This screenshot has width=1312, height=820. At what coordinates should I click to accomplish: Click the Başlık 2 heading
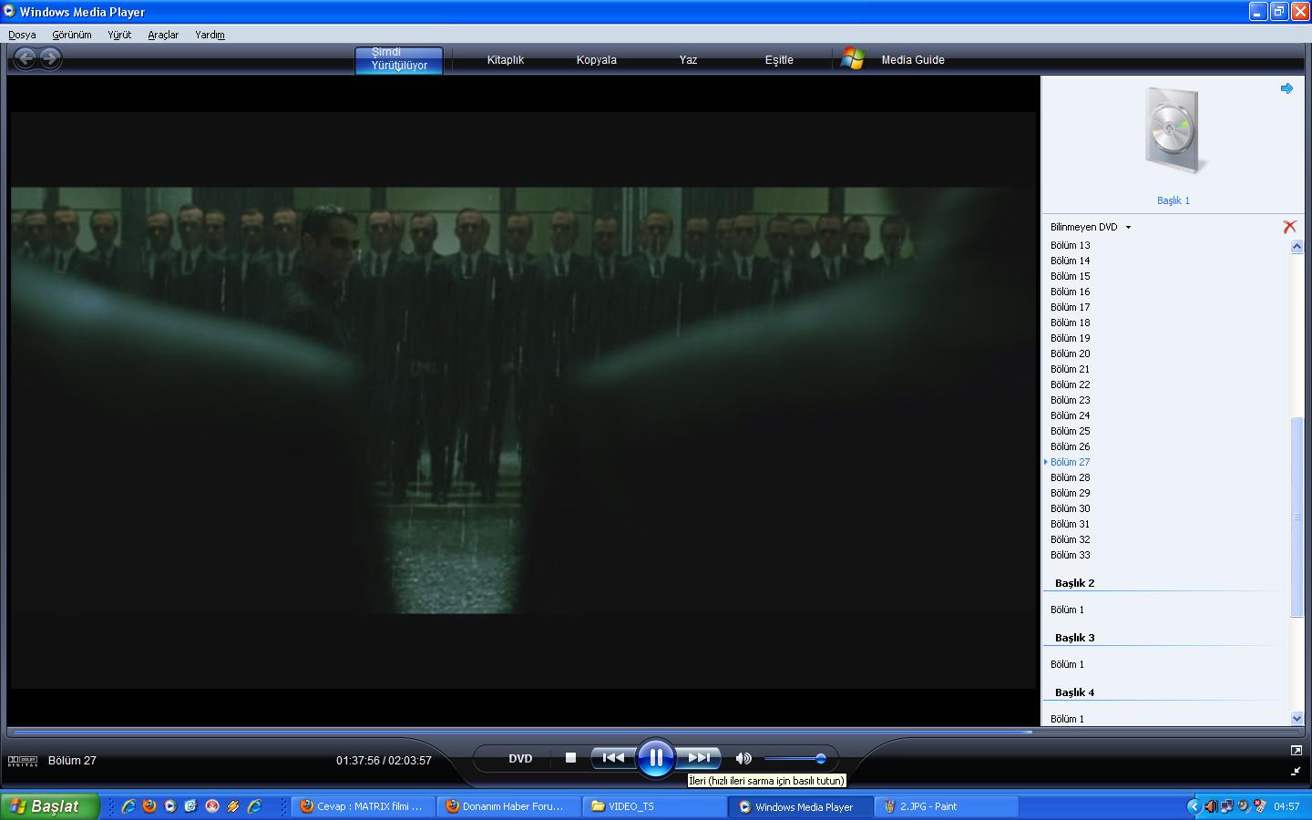(x=1075, y=583)
